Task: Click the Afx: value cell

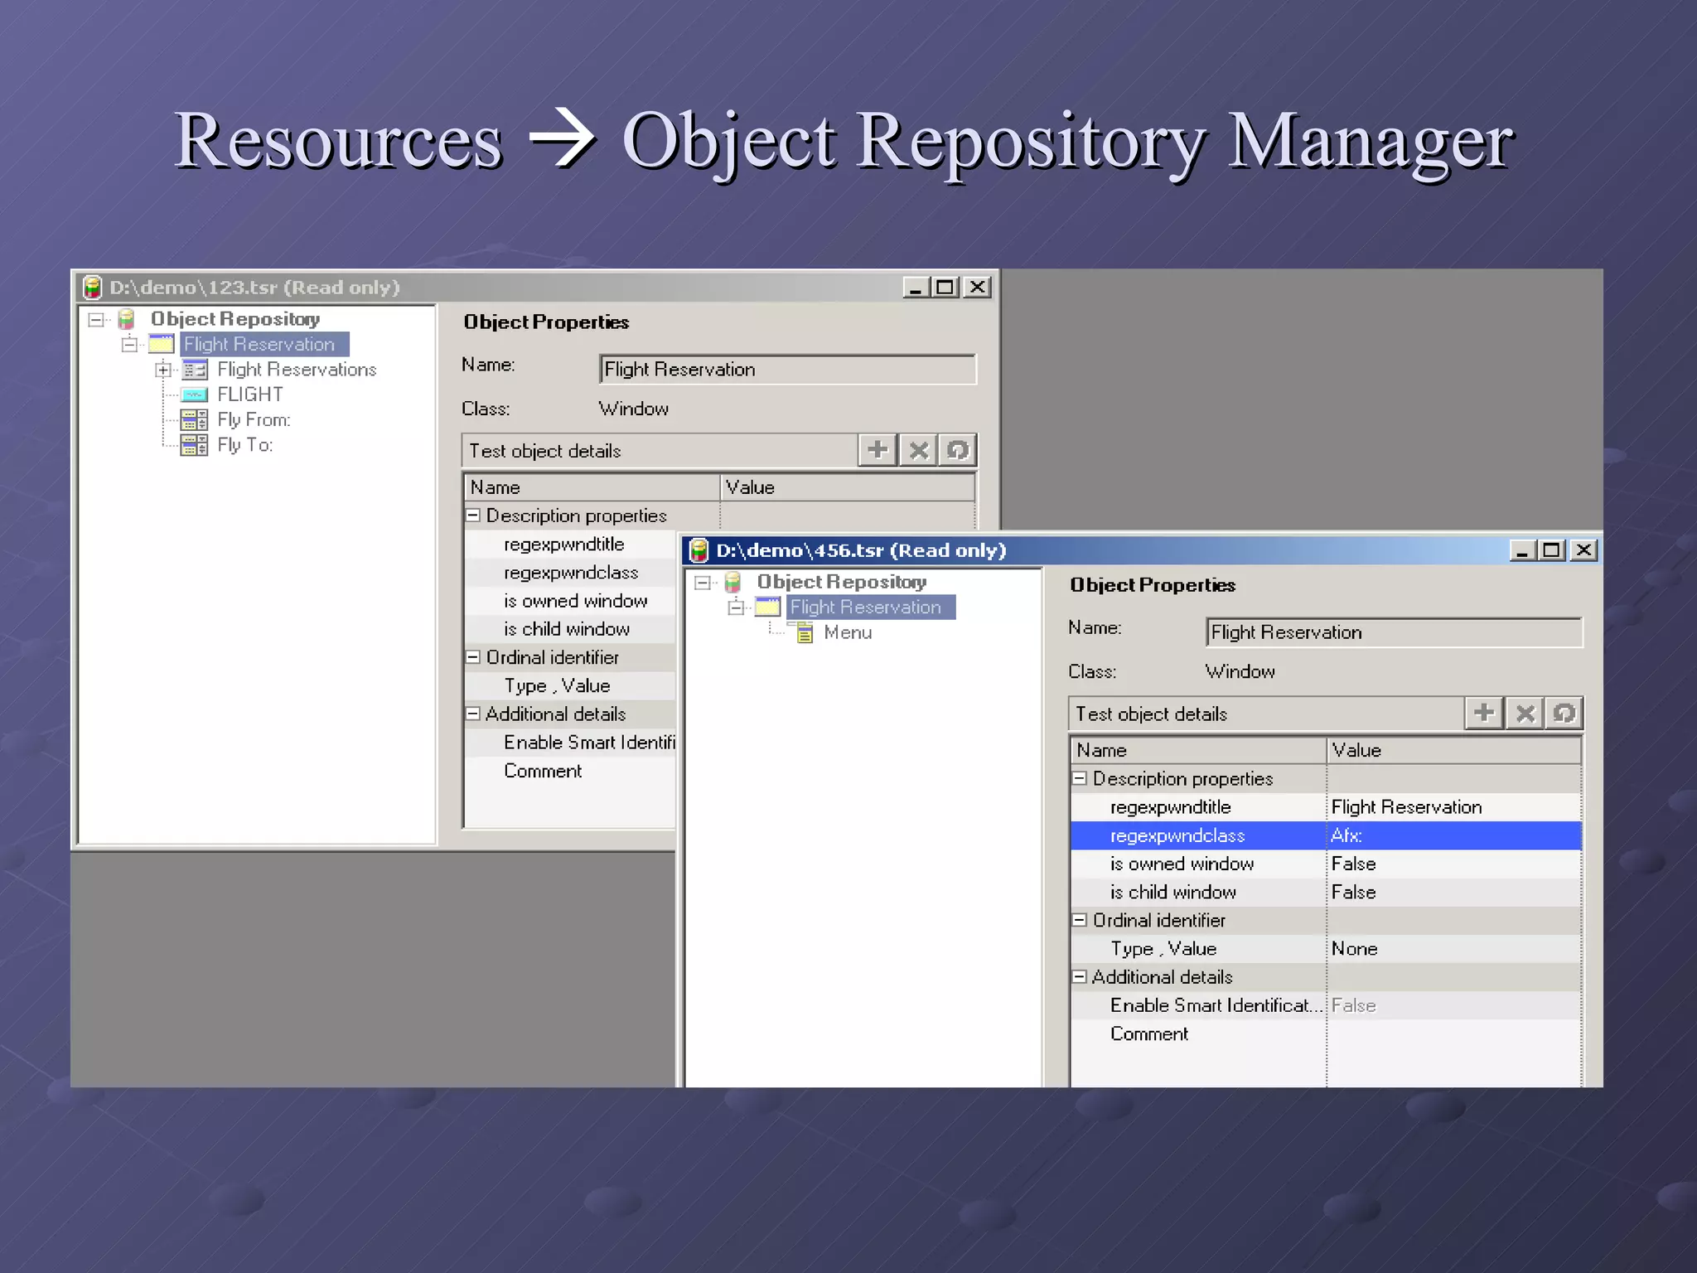Action: 1454,835
